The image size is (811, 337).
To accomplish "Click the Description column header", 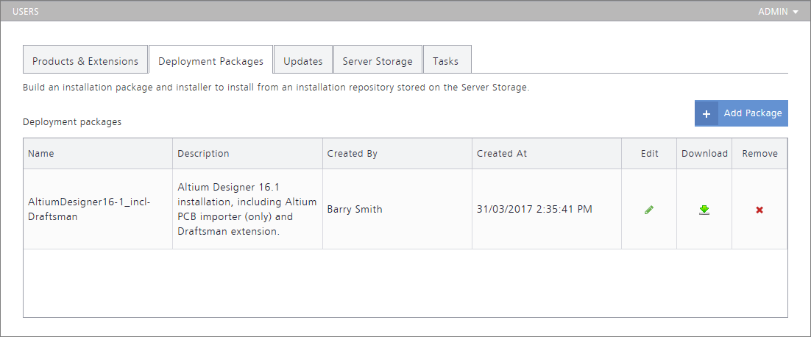I will click(204, 154).
